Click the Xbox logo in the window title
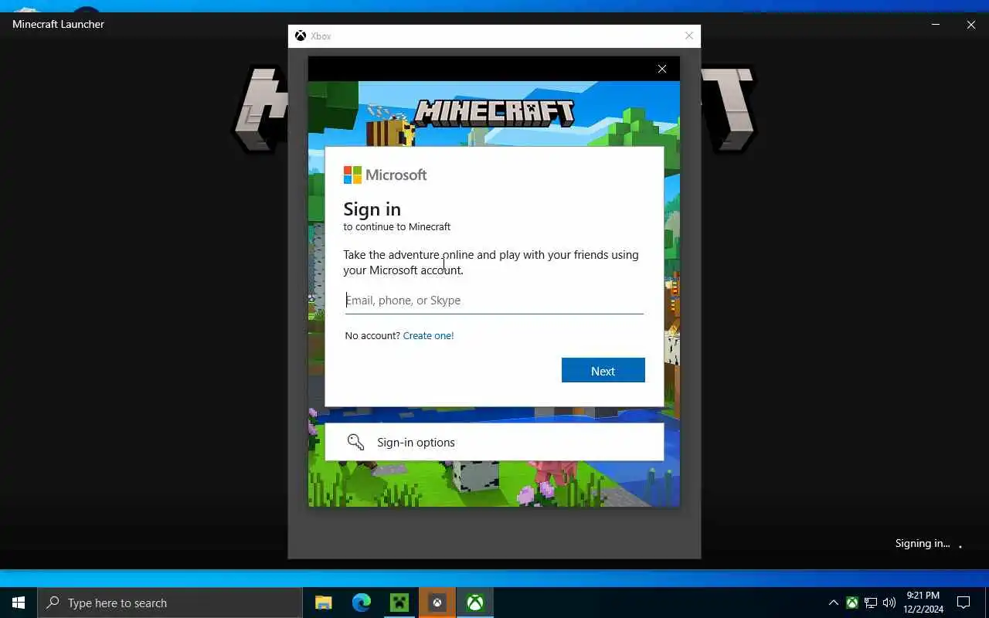The width and height of the screenshot is (989, 618). [x=301, y=36]
